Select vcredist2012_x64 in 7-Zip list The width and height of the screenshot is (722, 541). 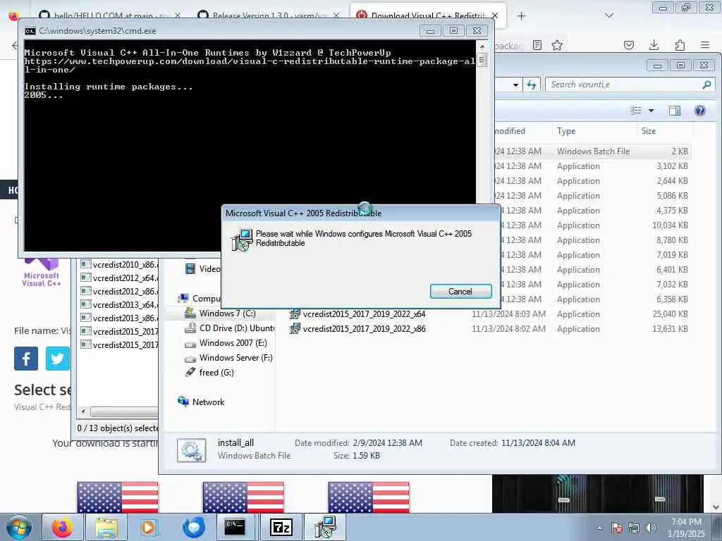pos(119,278)
